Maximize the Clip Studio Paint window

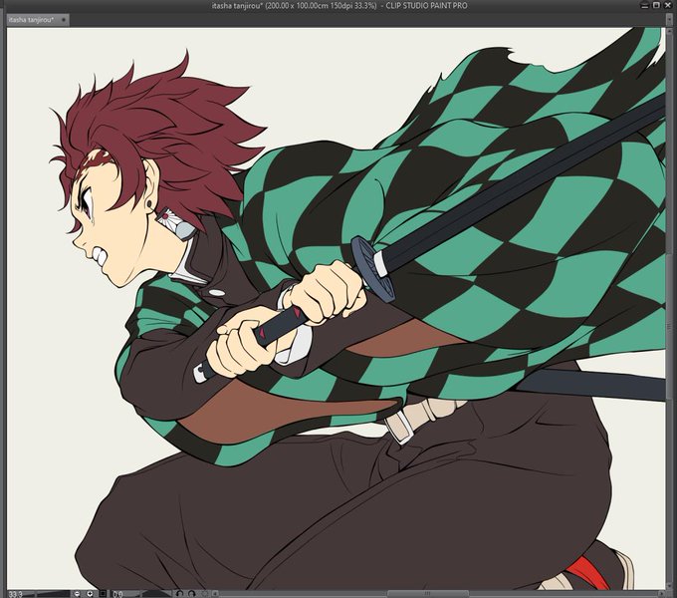click(656, 5)
